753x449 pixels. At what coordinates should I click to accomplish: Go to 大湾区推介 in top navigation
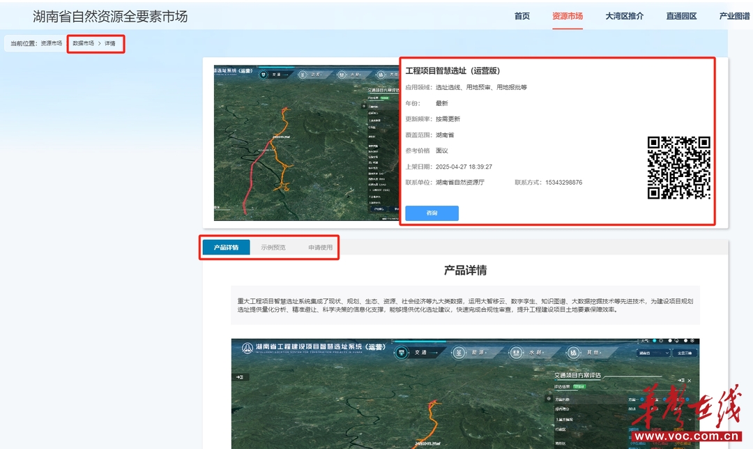pos(624,16)
